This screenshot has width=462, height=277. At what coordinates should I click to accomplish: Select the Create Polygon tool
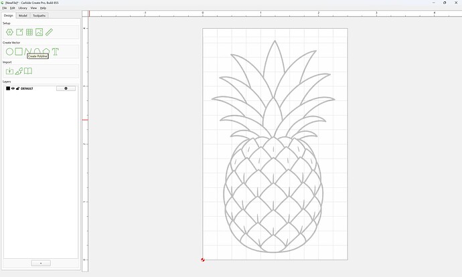click(x=46, y=51)
